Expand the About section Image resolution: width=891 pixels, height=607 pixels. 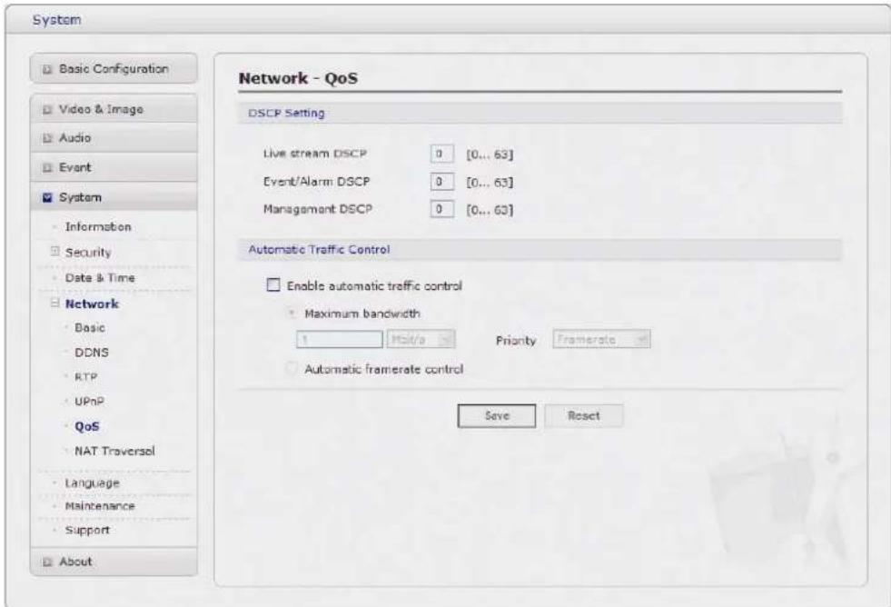114,562
